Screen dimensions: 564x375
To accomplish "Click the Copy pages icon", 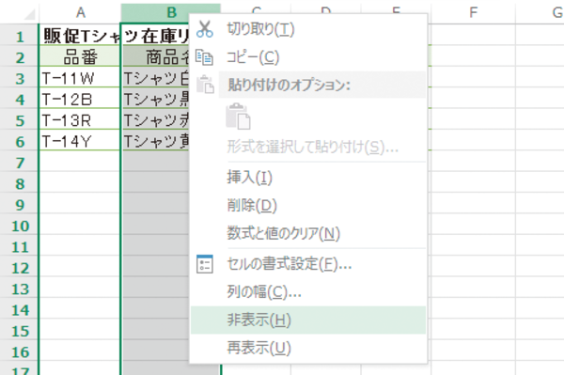I will click(x=205, y=57).
